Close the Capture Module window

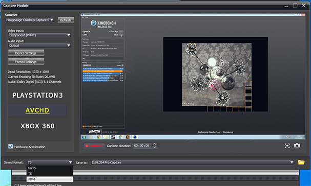click(x=304, y=6)
